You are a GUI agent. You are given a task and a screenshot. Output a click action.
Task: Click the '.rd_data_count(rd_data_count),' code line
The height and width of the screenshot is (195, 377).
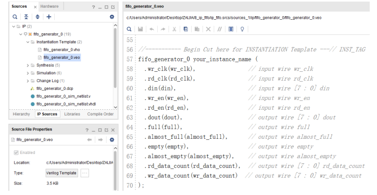(x=192, y=166)
